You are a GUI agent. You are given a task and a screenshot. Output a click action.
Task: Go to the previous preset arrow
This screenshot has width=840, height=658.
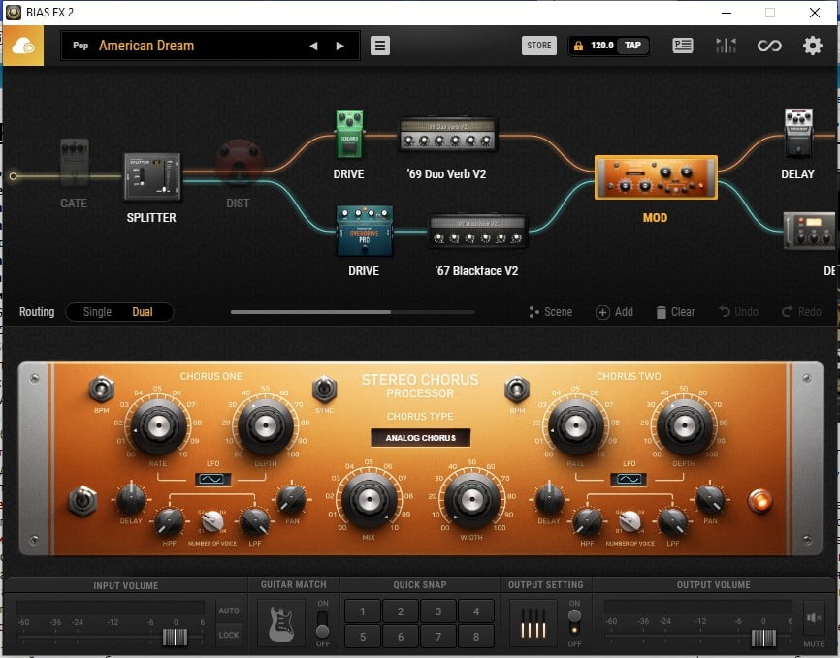[313, 47]
